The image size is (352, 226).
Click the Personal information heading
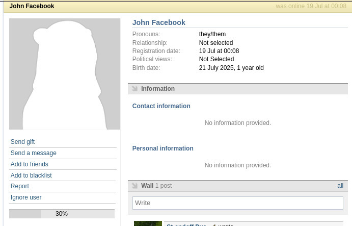coord(163,148)
